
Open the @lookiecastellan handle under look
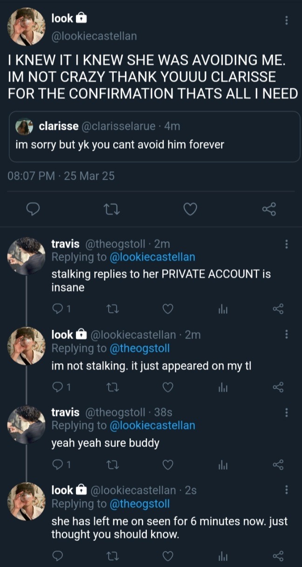click(x=94, y=35)
